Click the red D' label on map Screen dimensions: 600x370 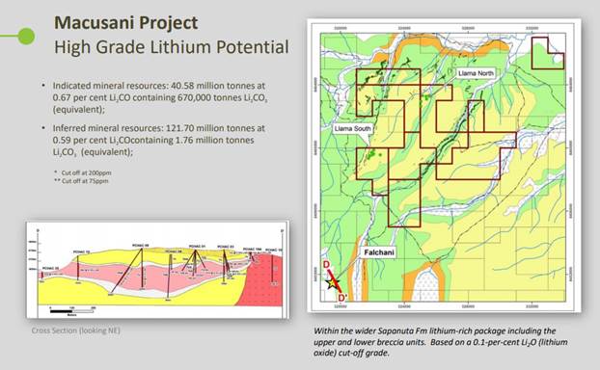[341, 298]
